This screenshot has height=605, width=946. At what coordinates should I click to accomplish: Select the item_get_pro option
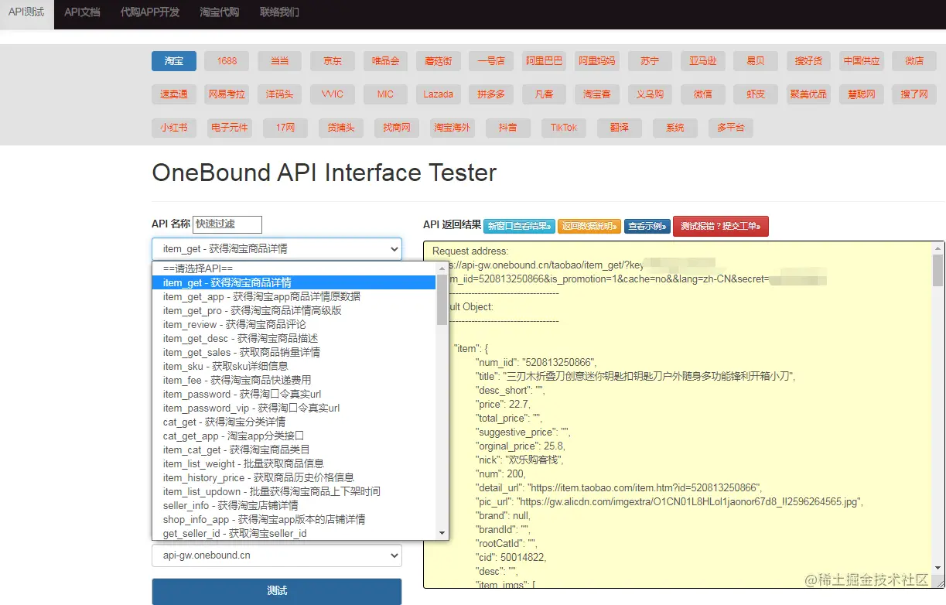(294, 310)
